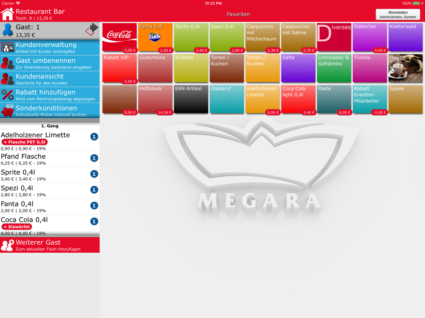Open Limonaden & Softdrinks tile
This screenshot has height=318, width=425.
334,68
